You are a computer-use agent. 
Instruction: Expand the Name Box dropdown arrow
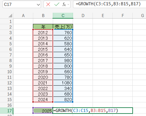tap(38, 5)
